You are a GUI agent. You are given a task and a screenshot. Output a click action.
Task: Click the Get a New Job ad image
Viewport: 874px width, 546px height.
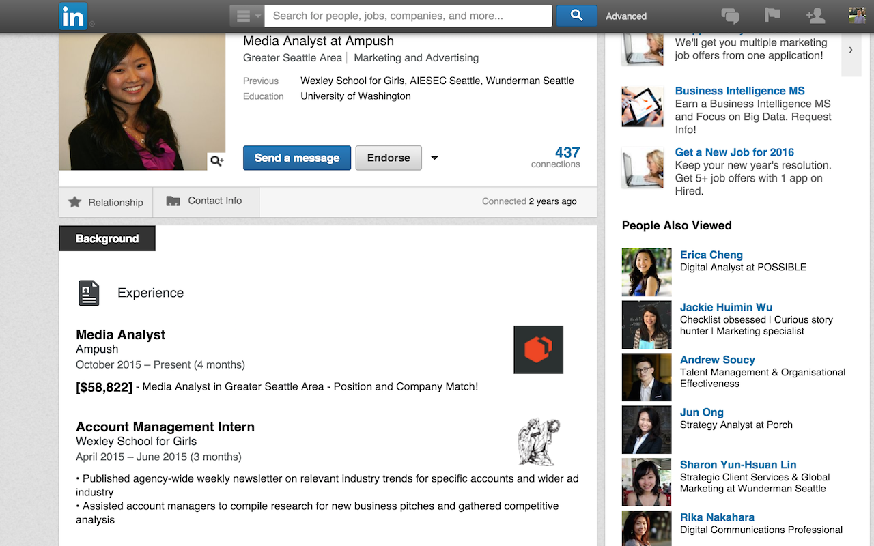point(643,168)
